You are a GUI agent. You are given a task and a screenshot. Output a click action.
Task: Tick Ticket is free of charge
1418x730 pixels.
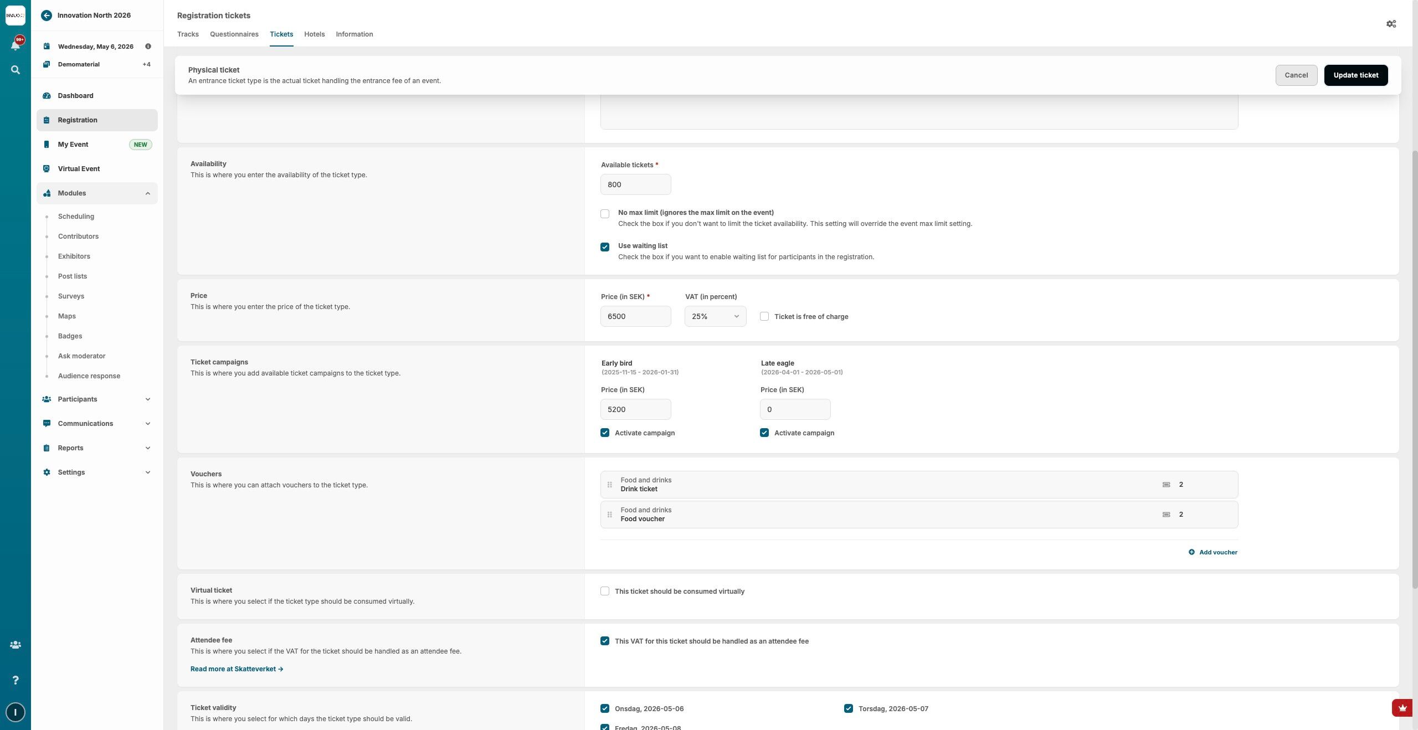pyautogui.click(x=764, y=316)
